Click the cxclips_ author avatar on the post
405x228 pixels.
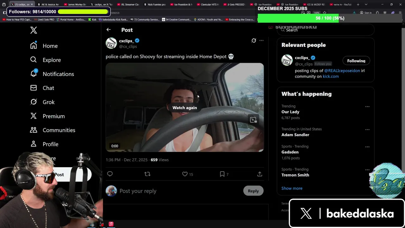111,43
